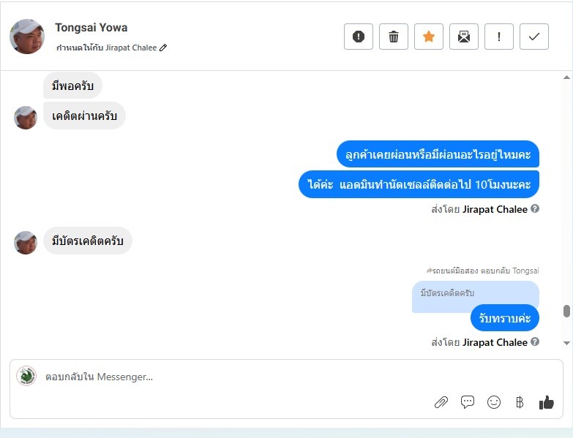Flag conversation as priority with exclamation button
The image size is (573, 438).
coord(499,37)
